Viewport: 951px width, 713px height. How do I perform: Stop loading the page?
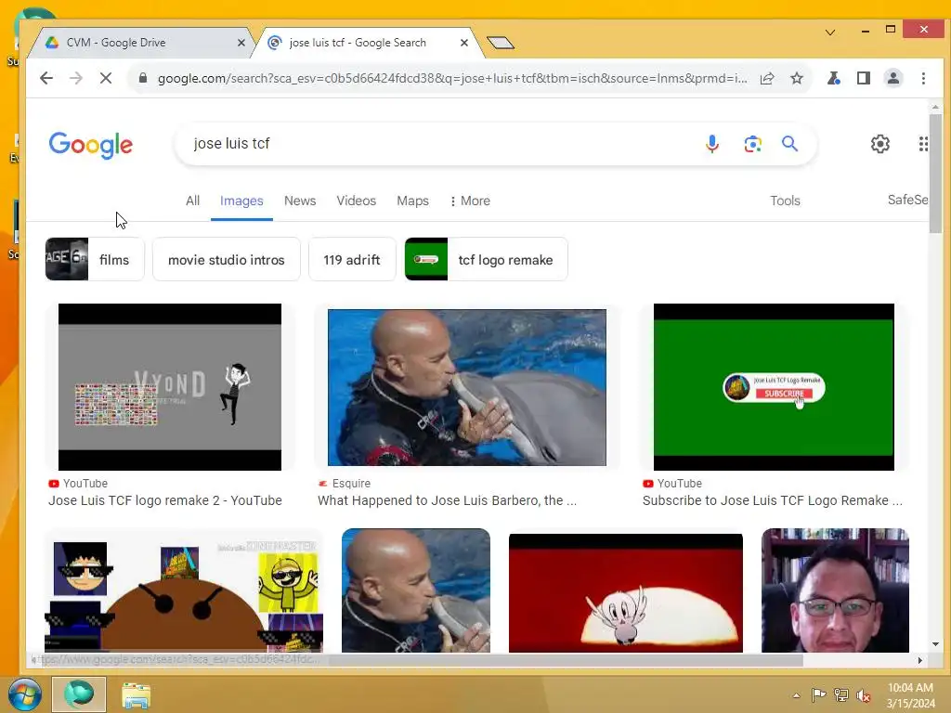106,78
